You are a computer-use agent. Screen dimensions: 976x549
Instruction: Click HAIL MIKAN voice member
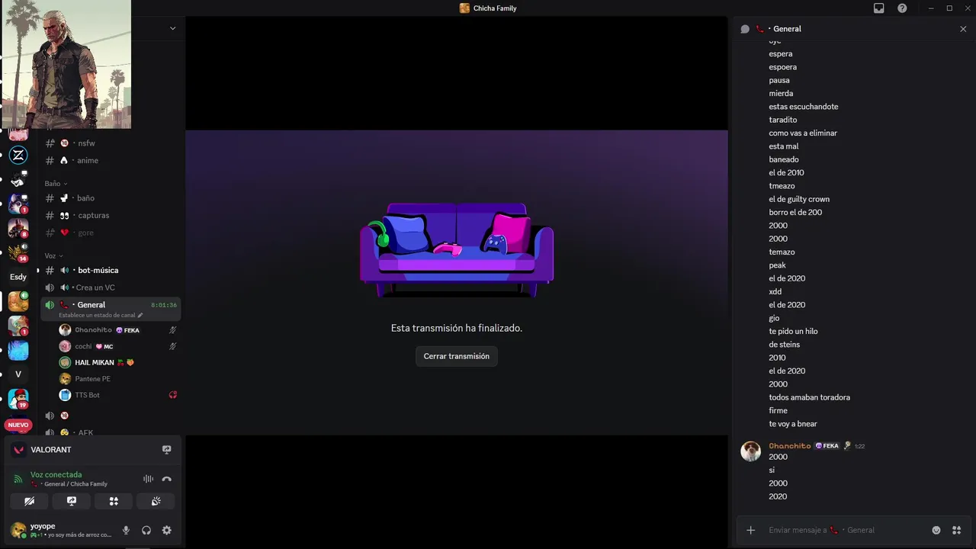[x=95, y=362]
